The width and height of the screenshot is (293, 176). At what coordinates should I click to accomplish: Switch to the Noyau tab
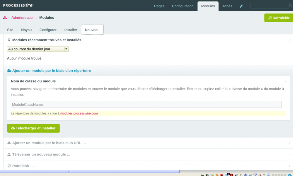(x=26, y=30)
